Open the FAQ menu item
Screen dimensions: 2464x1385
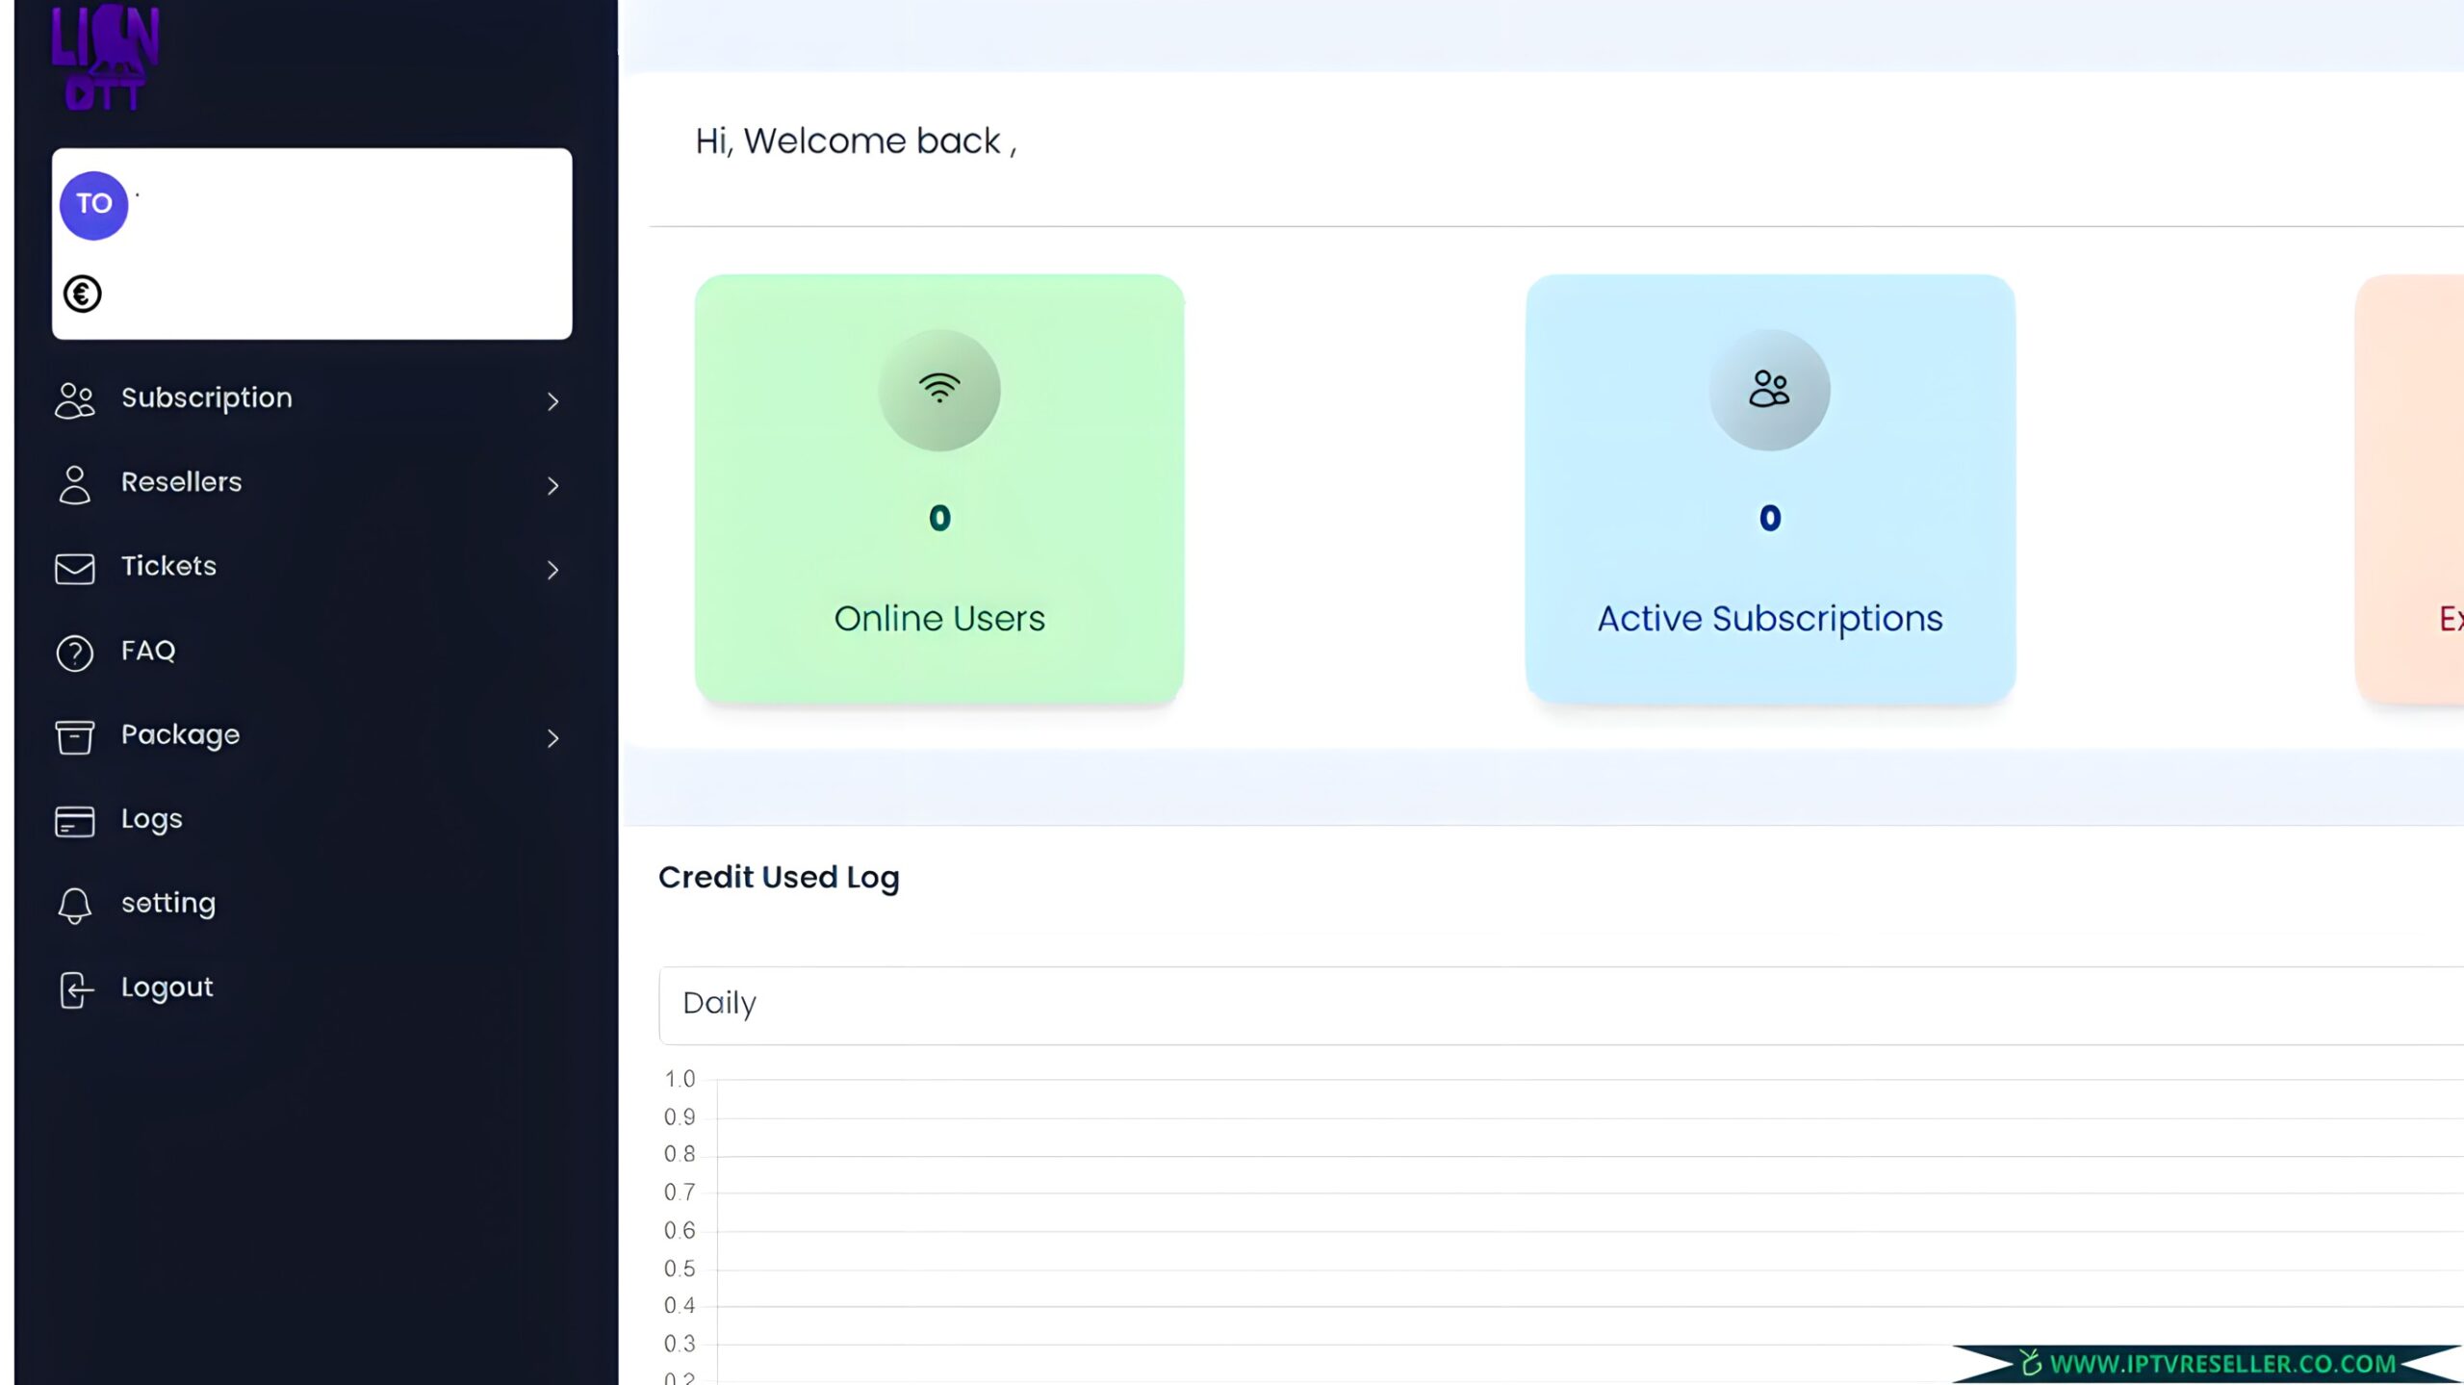[x=148, y=651]
